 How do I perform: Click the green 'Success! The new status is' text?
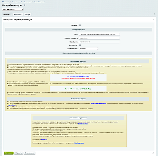tap(78, 89)
